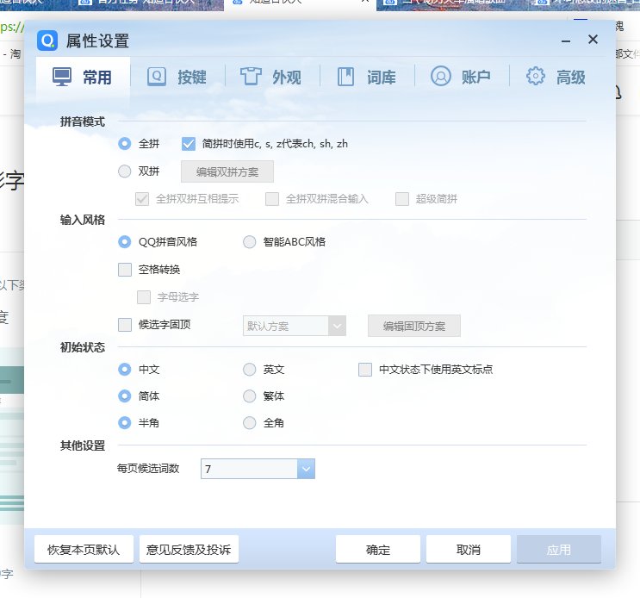The width and height of the screenshot is (640, 598).
Task: Toggle 全拼双拼混合输入 checkbox
Action: [272, 199]
